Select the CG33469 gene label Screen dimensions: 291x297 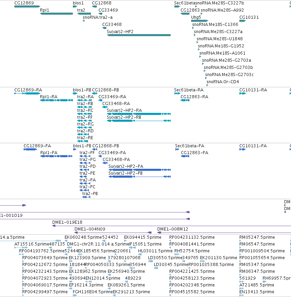tap(108, 10)
